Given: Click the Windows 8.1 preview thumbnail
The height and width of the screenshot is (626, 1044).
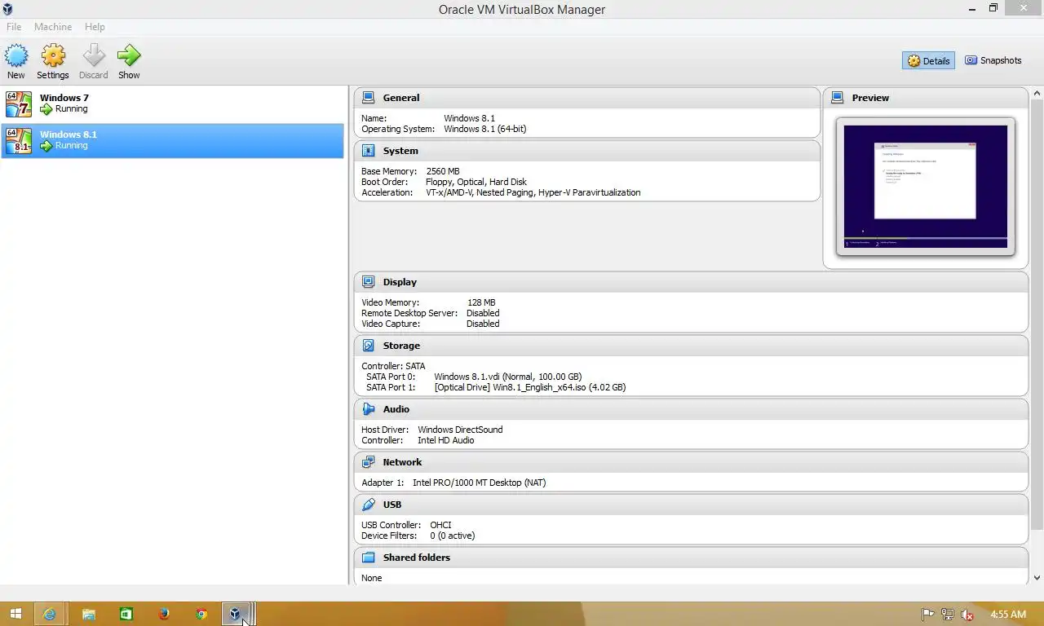Looking at the screenshot, I should tap(925, 187).
